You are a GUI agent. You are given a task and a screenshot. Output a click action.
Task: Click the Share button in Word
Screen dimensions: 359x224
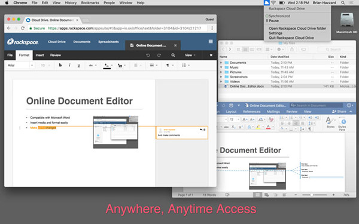tap(339, 112)
